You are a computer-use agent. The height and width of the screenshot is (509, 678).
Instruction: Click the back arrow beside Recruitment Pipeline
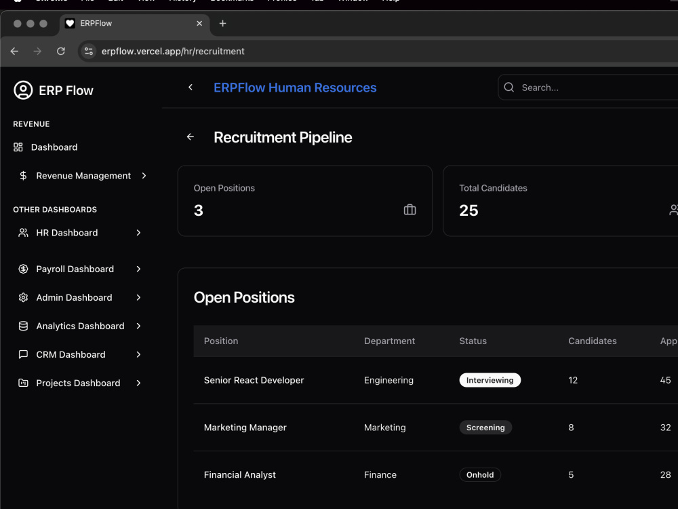pyautogui.click(x=191, y=137)
